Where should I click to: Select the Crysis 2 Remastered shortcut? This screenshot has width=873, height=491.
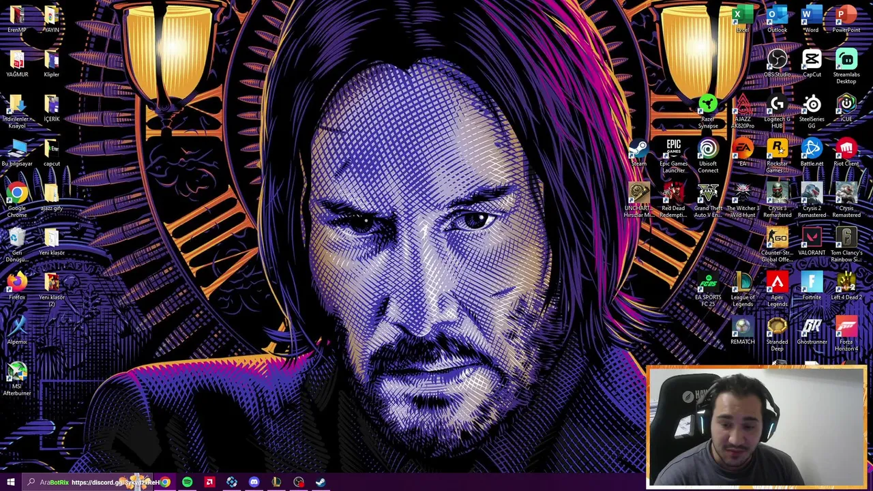coord(812,200)
